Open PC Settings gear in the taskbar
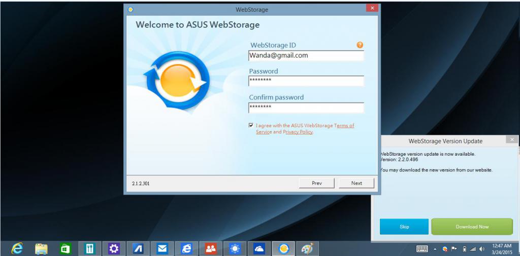This screenshot has height=256, width=520. click(114, 249)
